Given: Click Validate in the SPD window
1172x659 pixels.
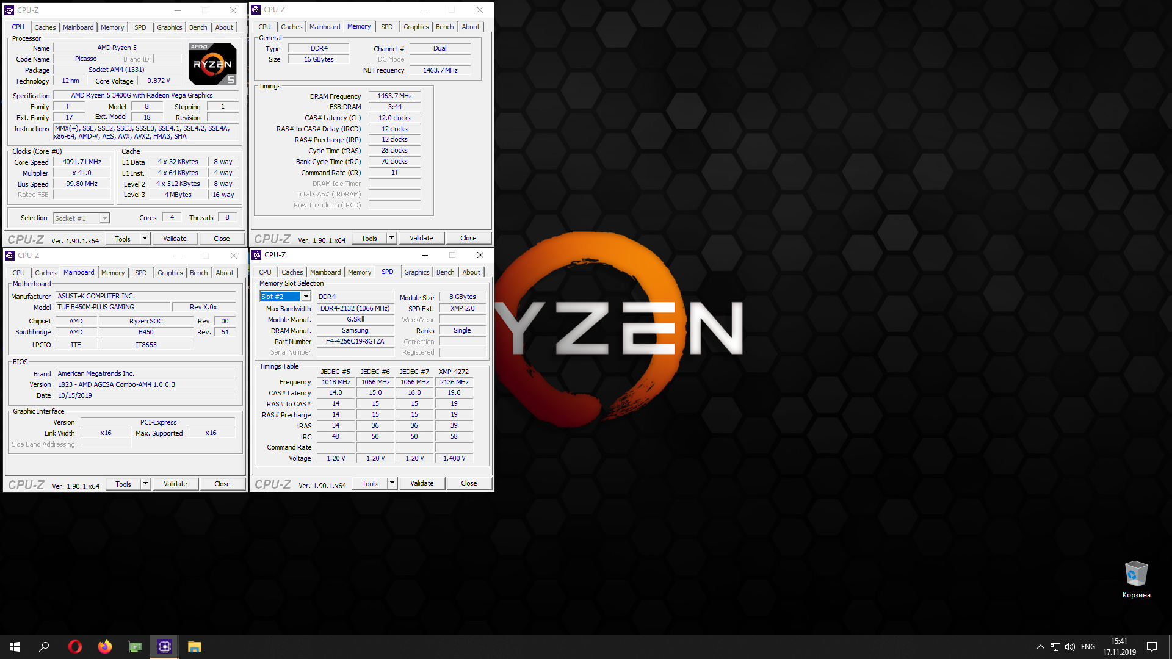Looking at the screenshot, I should (x=422, y=483).
